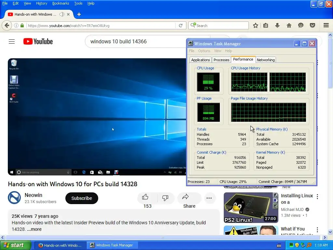Open Task Manager Options menu
The height and width of the screenshot is (250, 333).
(x=204, y=51)
